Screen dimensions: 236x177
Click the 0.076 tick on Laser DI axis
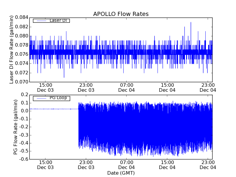click(x=22, y=54)
